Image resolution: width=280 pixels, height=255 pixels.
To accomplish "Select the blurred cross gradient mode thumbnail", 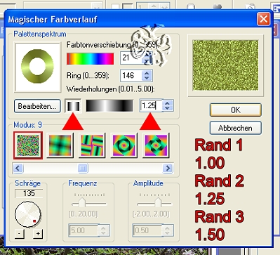I will point(60,145).
